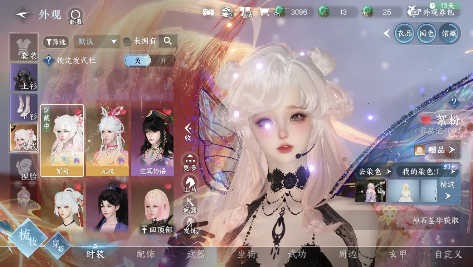This screenshot has height=267, width=473.
Task: Select the 下衫 bottom category
Action: (x=24, y=108)
